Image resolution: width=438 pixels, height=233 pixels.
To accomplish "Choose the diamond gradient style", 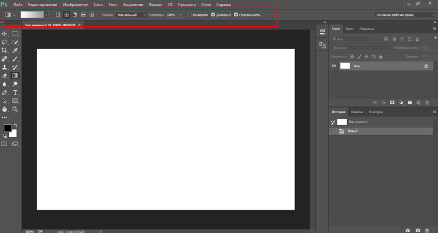I will (x=91, y=15).
